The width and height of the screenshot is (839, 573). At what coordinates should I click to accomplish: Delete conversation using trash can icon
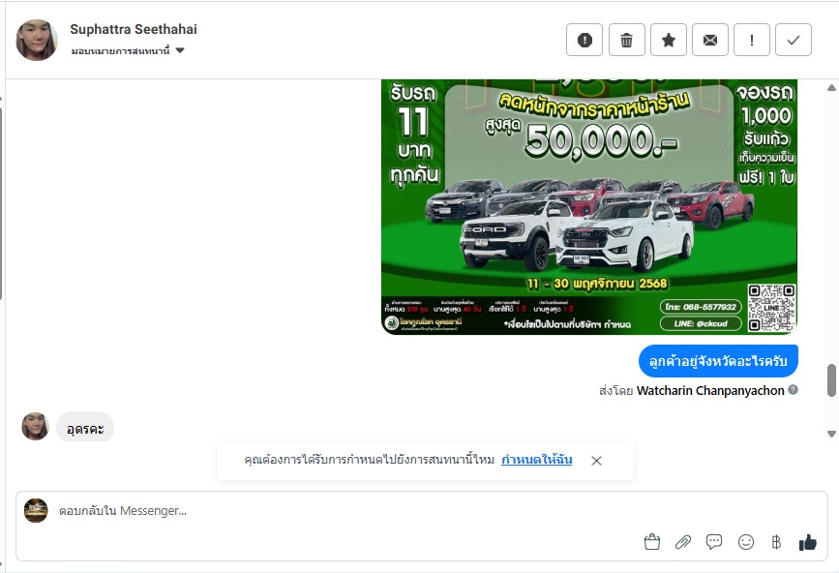(x=626, y=40)
